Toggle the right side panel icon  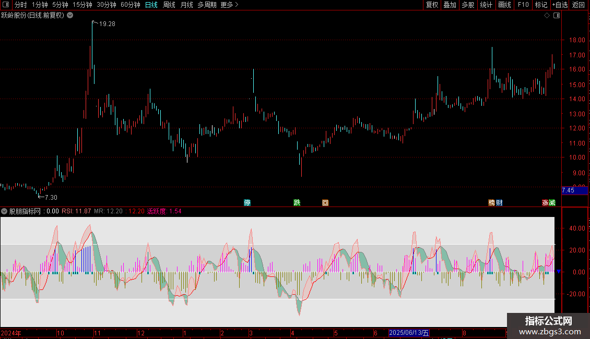[x=557, y=16]
